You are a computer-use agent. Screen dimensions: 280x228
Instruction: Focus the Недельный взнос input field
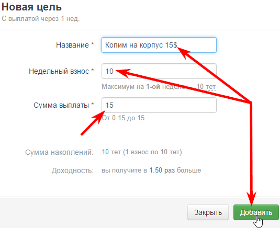coord(159,71)
